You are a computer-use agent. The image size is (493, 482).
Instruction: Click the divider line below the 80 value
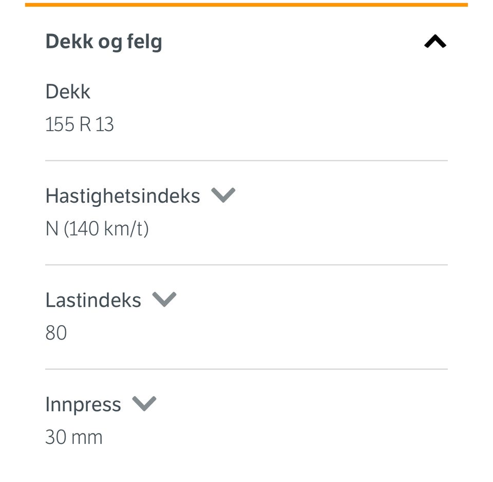pos(246,369)
